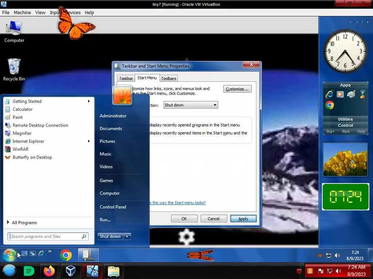
Task: Open file explorer folder on host taskbar
Action: 114,271
